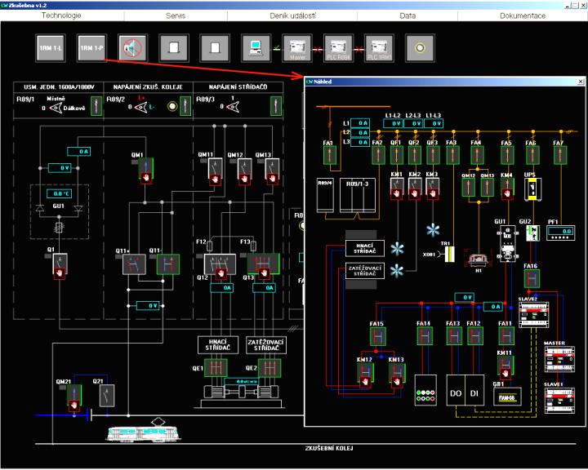Click the DO digital outputs block
588x470 pixels.
pyautogui.click(x=455, y=390)
